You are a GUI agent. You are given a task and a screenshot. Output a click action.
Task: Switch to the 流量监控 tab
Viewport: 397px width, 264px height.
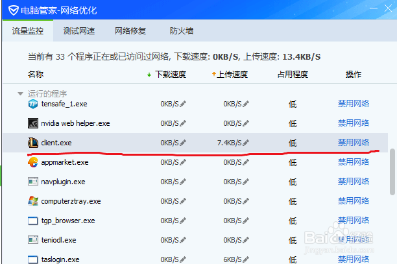point(28,31)
